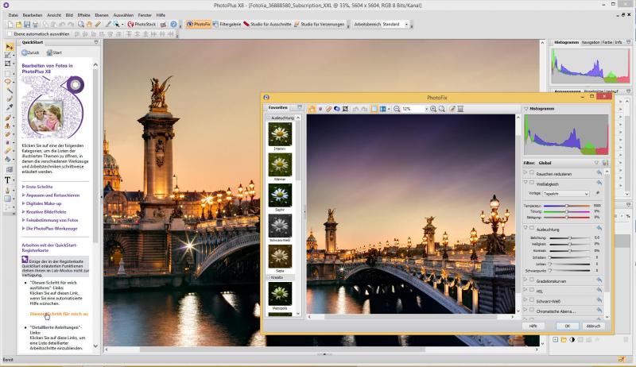Enable the Rauschen reduzieren checkbox
The height and width of the screenshot is (367, 636).
[x=532, y=172]
